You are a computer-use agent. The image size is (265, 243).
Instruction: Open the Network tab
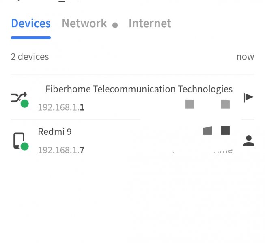(84, 23)
